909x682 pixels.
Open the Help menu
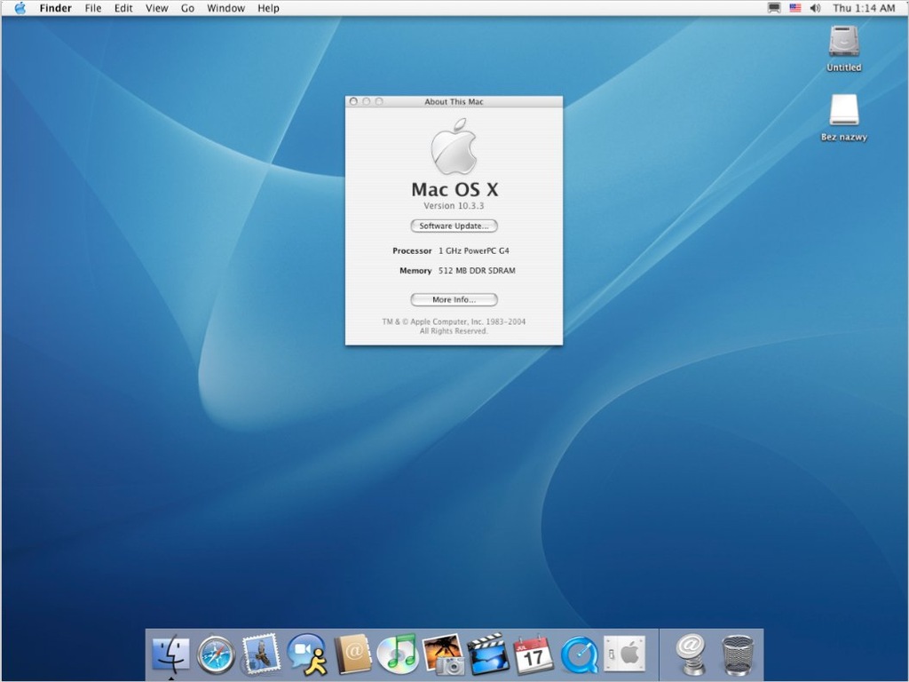click(x=268, y=8)
